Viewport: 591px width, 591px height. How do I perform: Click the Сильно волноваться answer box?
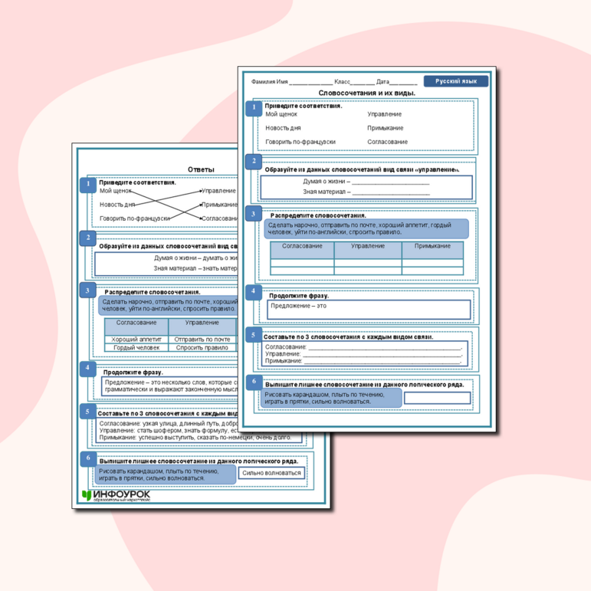point(271,473)
